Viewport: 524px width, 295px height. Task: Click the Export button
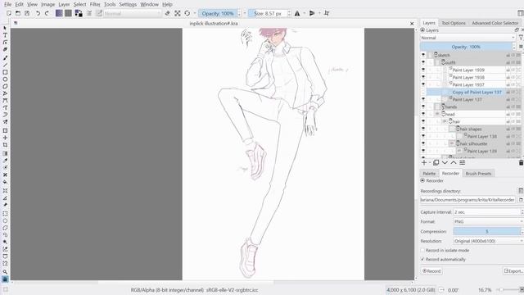(513, 271)
